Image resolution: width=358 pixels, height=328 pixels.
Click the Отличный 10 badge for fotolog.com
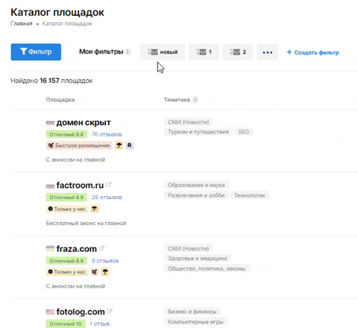[66, 324]
